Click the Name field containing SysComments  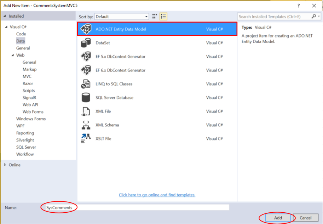137,207
